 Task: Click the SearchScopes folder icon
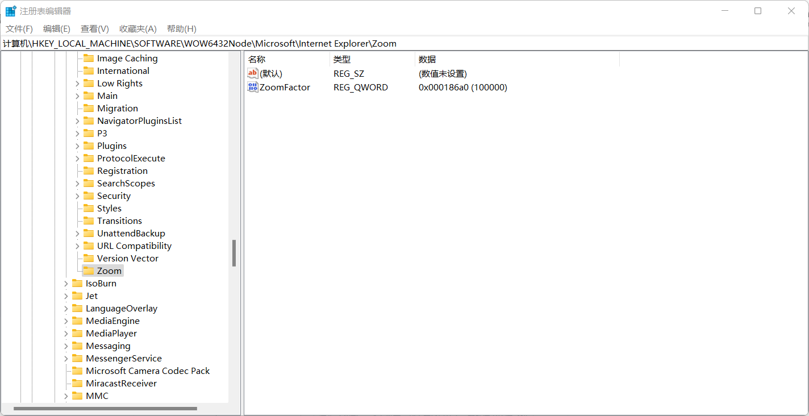pos(89,183)
